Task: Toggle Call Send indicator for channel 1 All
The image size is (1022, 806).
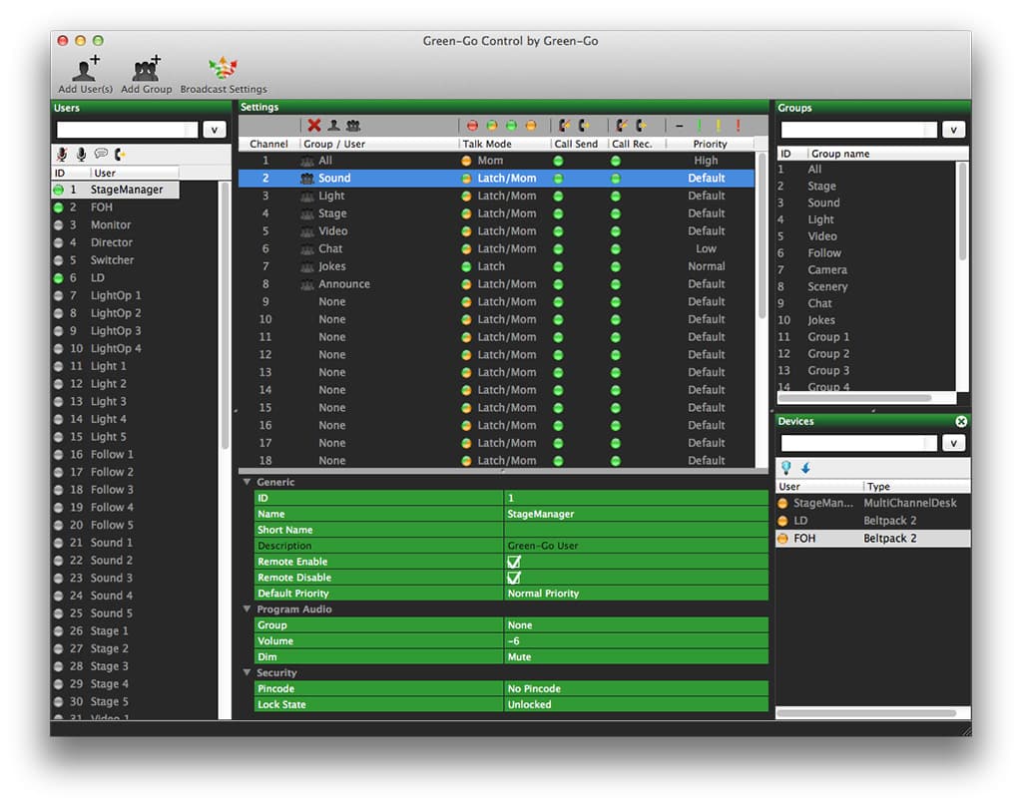Action: coord(558,161)
